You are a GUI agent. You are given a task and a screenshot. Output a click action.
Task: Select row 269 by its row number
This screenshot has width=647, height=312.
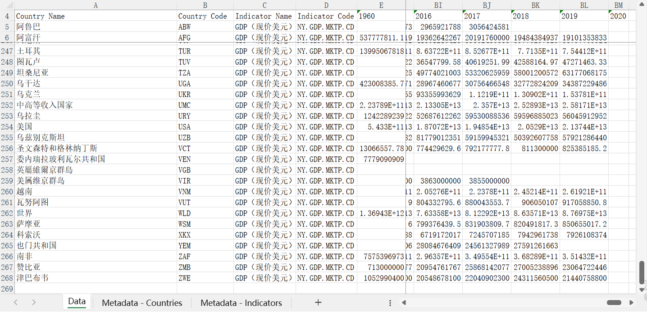tap(7, 289)
